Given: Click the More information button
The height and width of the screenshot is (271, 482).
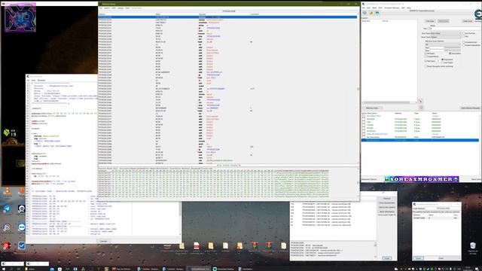Looking at the screenshot, I should point(387,212).
